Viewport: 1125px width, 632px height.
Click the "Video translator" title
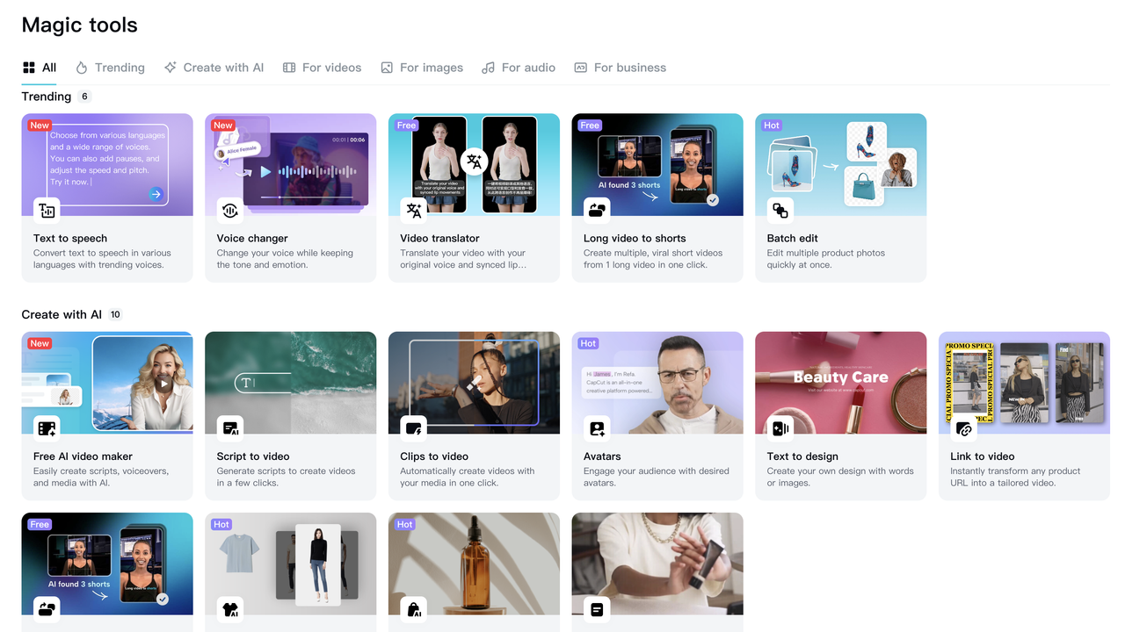tap(439, 238)
